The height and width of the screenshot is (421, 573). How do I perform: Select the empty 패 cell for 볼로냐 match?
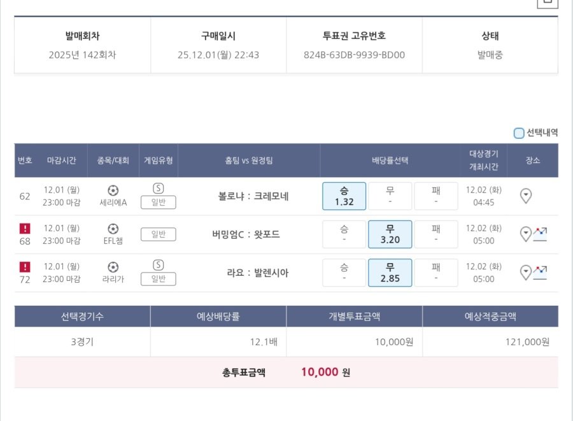coord(436,196)
